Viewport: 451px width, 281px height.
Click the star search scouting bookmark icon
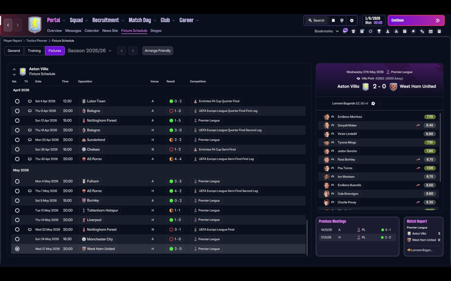click(422, 31)
